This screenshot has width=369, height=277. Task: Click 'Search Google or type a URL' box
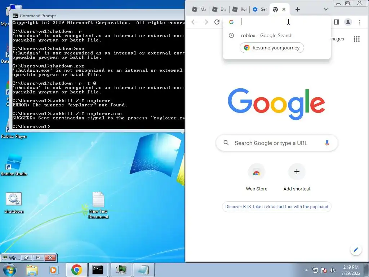pyautogui.click(x=277, y=143)
